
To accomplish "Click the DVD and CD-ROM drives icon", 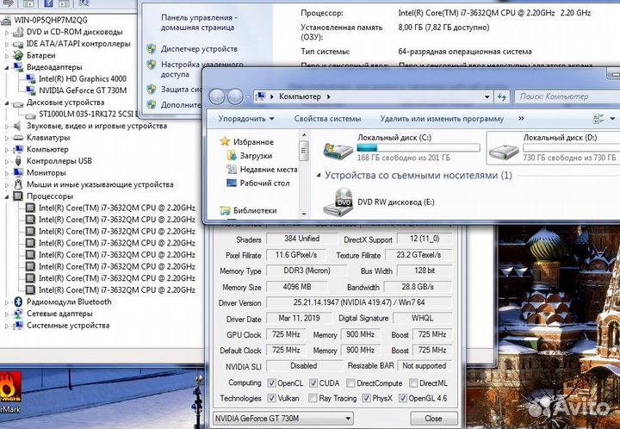I will pos(18,32).
